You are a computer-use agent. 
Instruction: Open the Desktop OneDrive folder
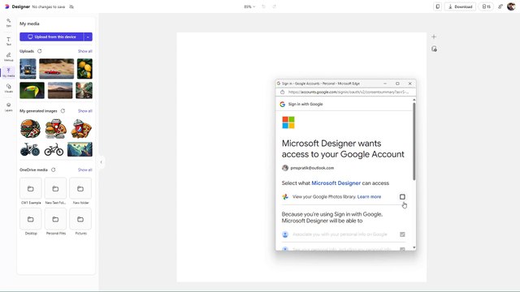point(31,219)
